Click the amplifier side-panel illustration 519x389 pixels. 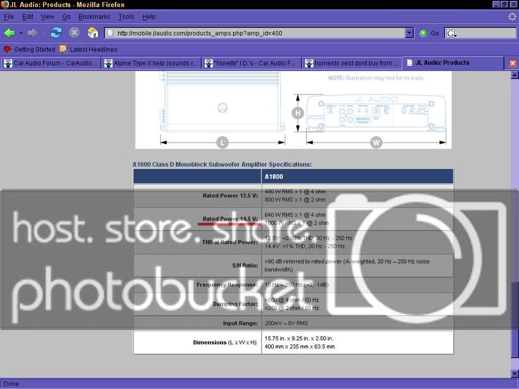click(376, 113)
